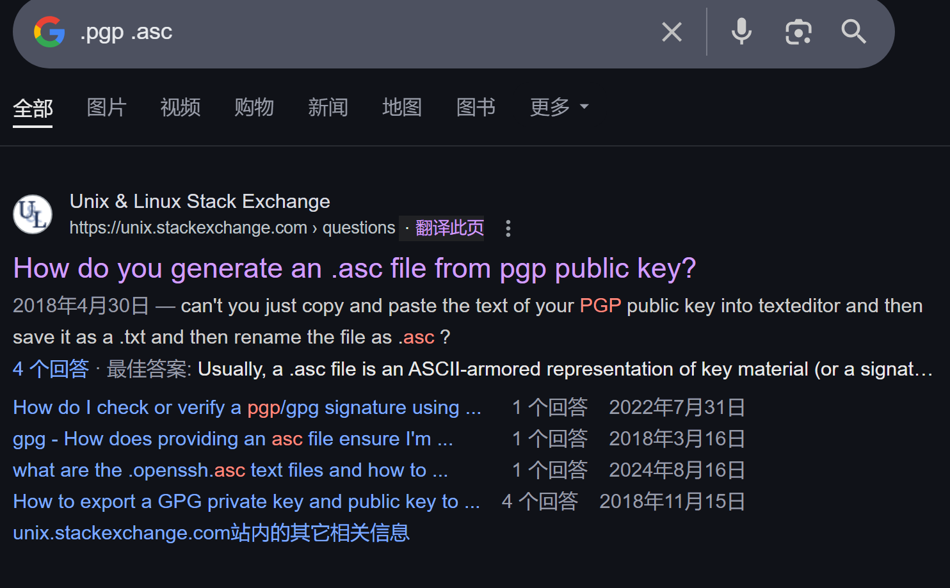The image size is (950, 588).
Task: Open three-dot options for Stack Exchange result
Action: pos(508,228)
